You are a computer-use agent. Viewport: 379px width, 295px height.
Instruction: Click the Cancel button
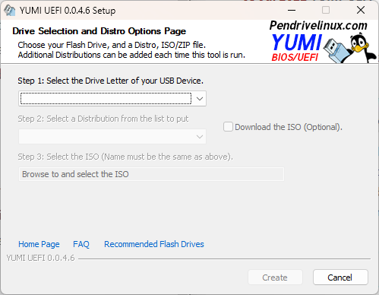pyautogui.click(x=340, y=278)
